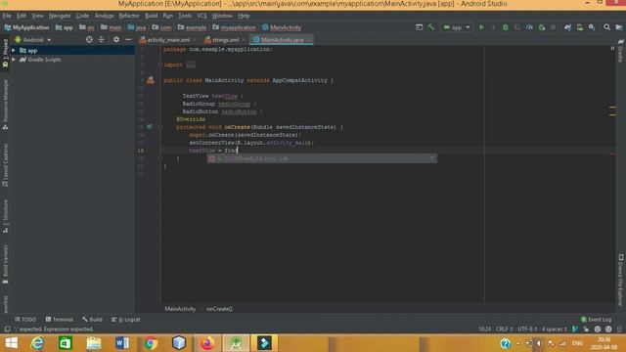626x352 pixels.
Task: Open the Build menu
Action: 151,16
